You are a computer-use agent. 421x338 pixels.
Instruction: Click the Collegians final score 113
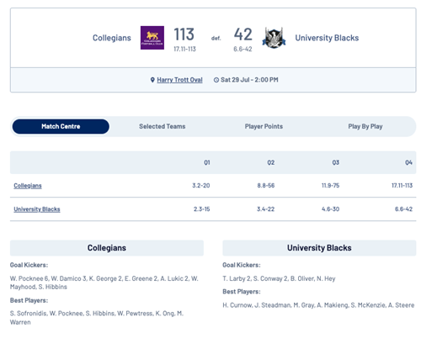(184, 34)
